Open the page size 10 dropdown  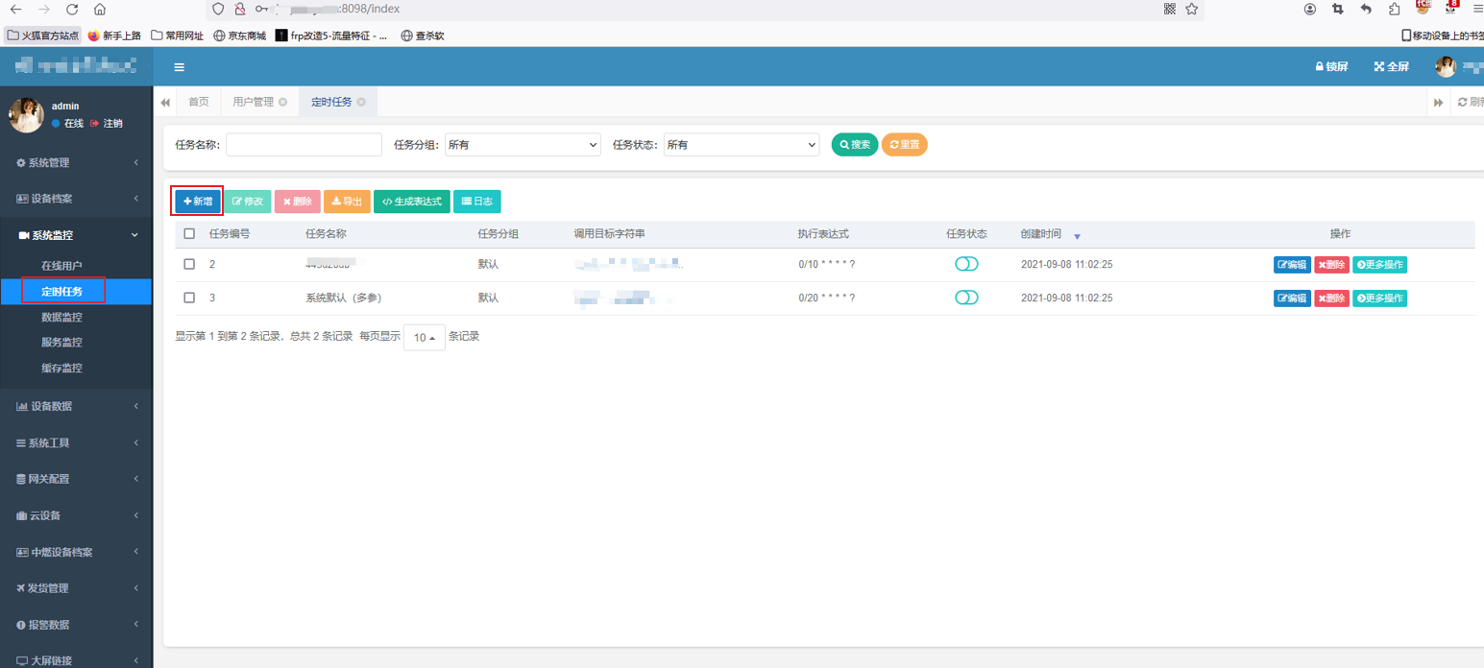point(425,337)
